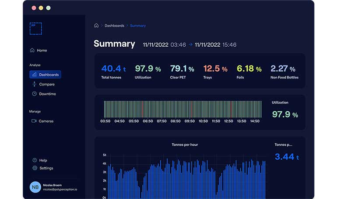The height and width of the screenshot is (199, 337).
Task: Open Settings in the sidebar
Action: click(x=43, y=168)
